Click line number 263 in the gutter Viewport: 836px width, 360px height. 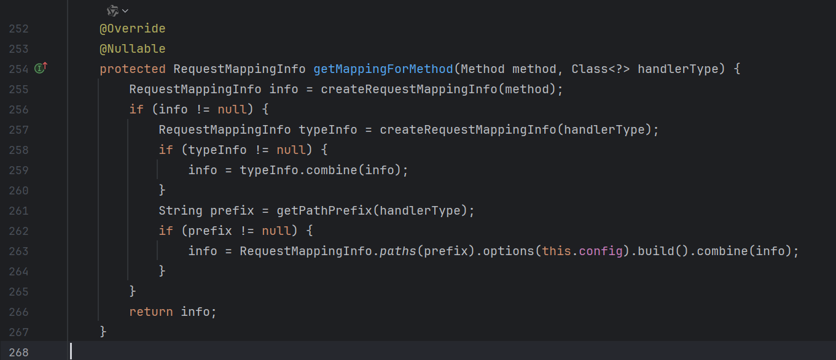18,251
